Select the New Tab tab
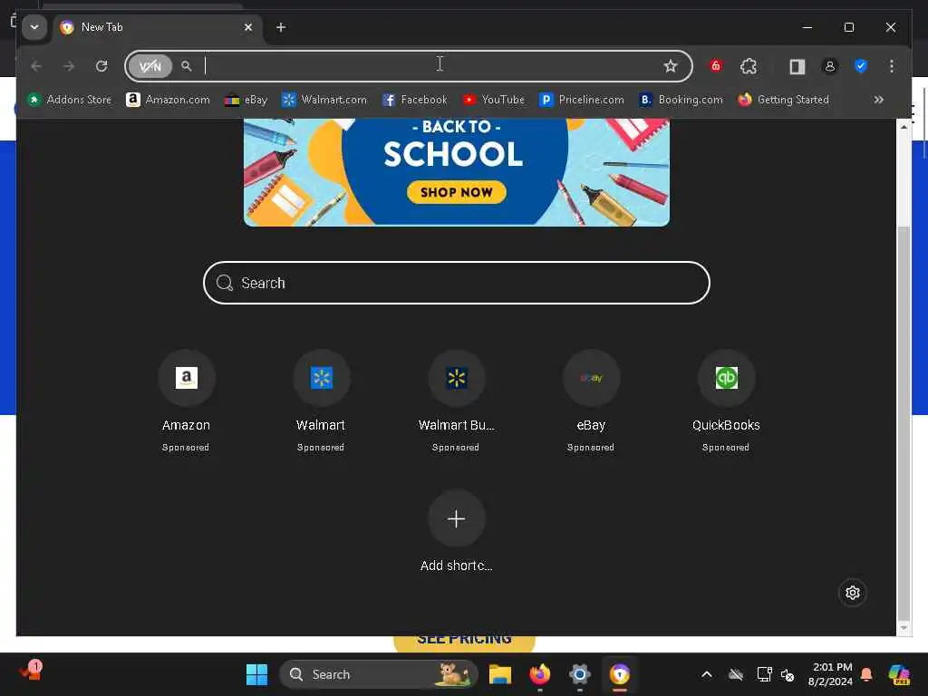This screenshot has width=928, height=696. 158,27
